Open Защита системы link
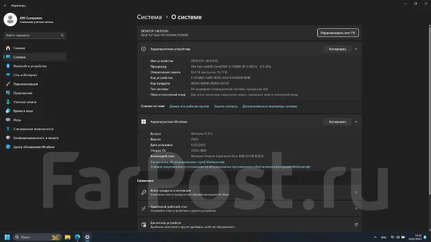The image size is (431, 242). point(226,106)
